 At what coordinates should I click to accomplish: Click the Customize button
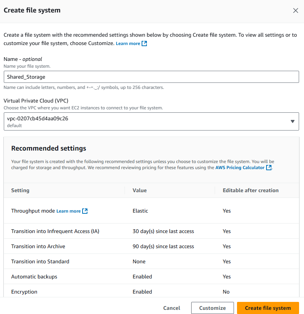212,308
